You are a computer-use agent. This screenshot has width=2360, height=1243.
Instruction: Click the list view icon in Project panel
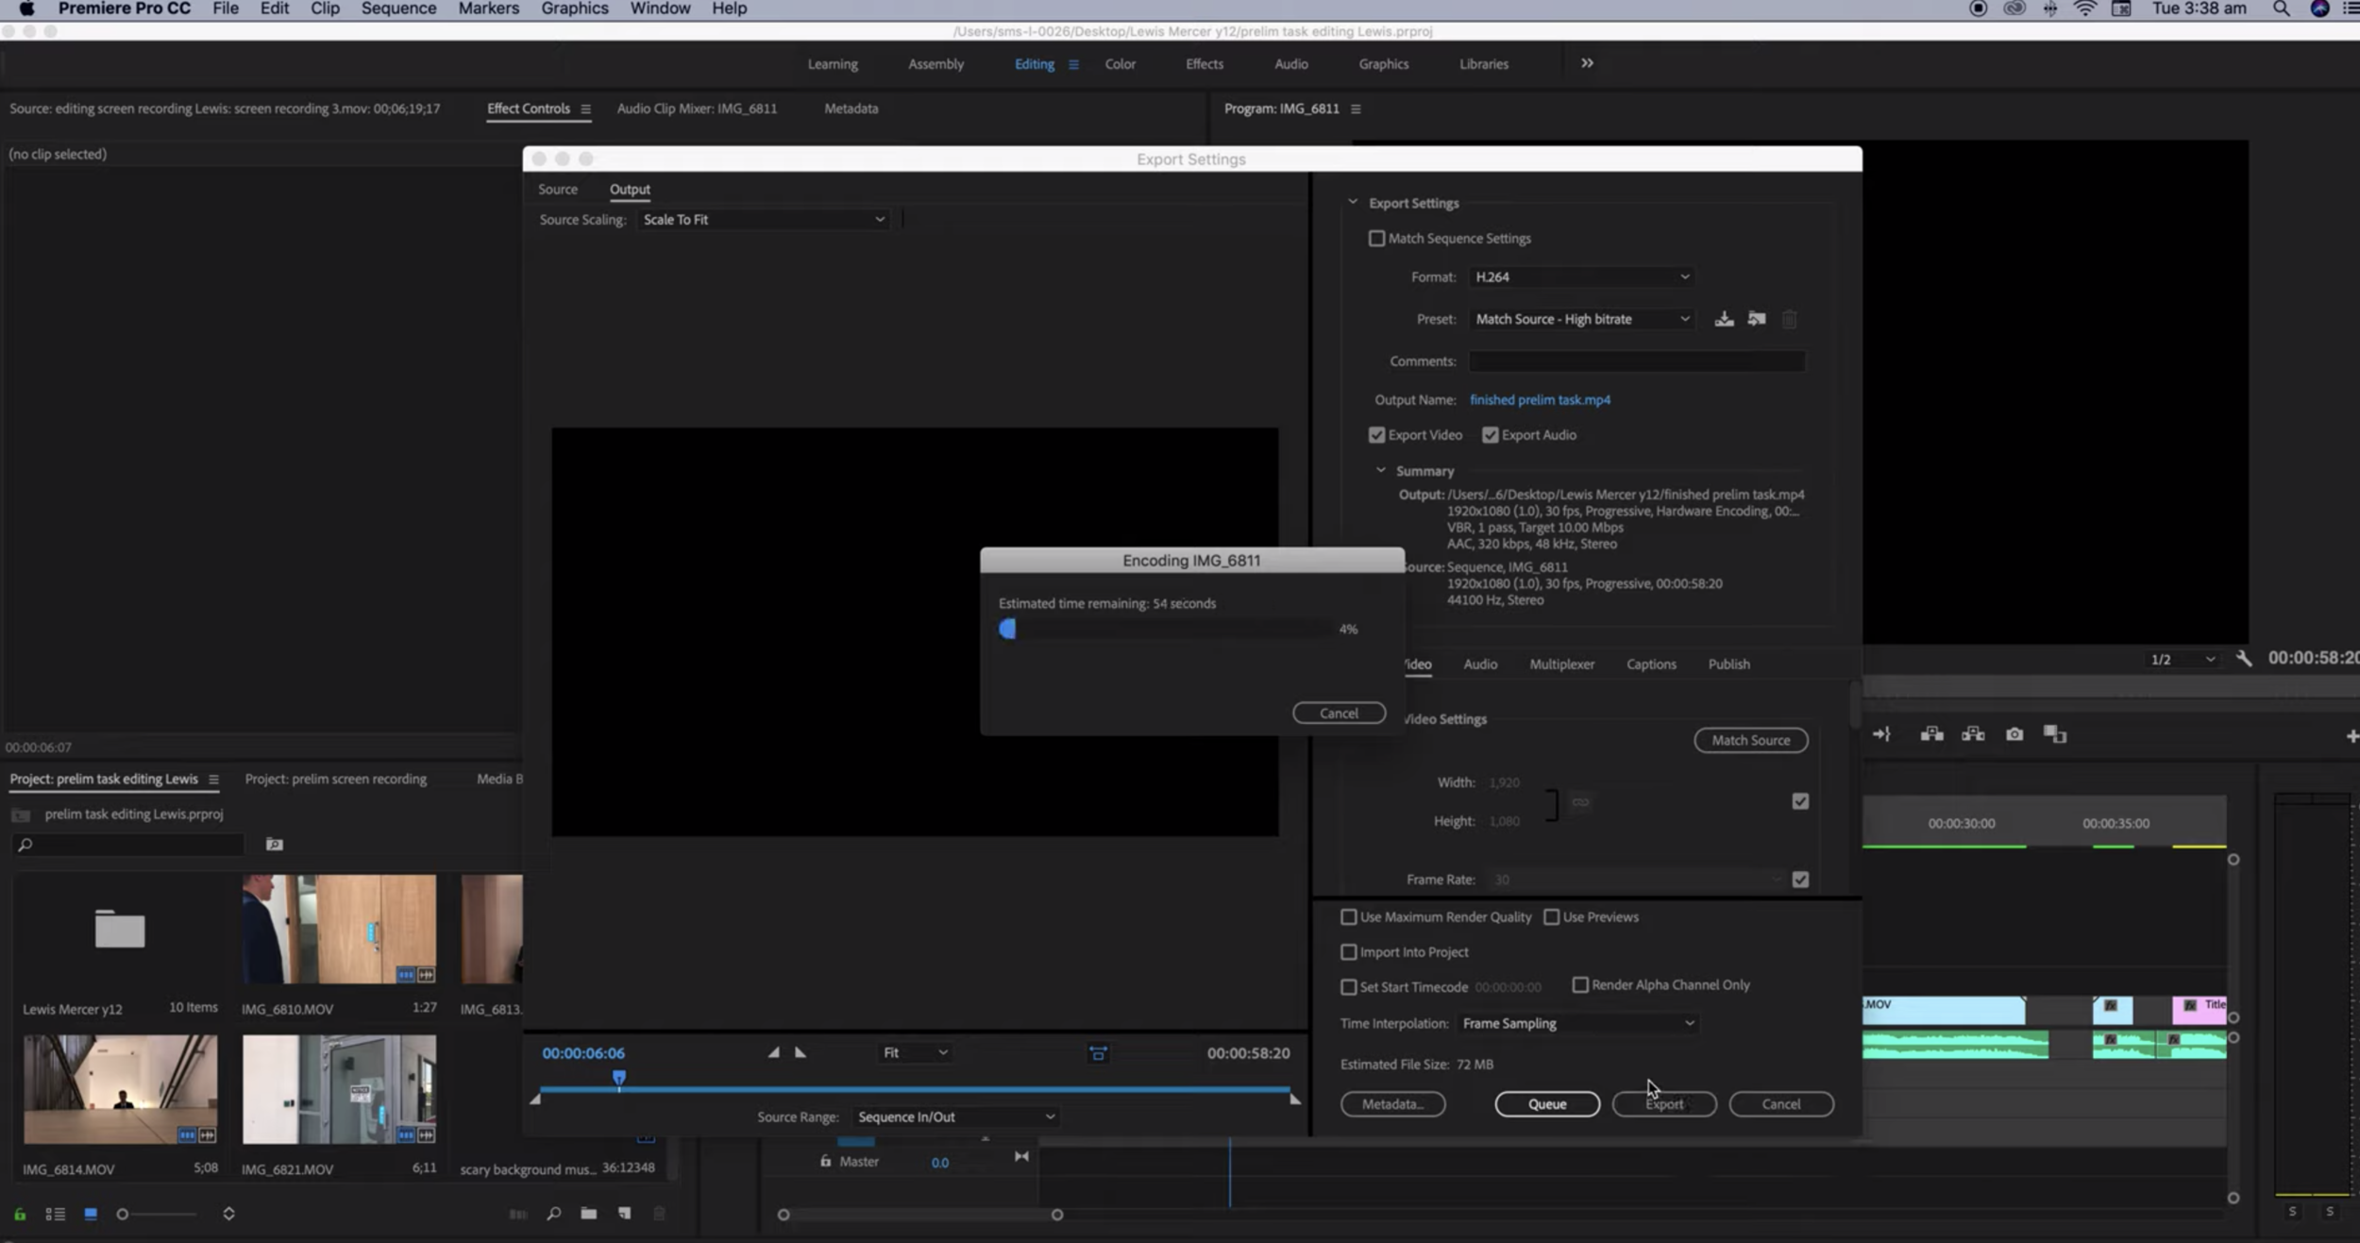point(55,1214)
